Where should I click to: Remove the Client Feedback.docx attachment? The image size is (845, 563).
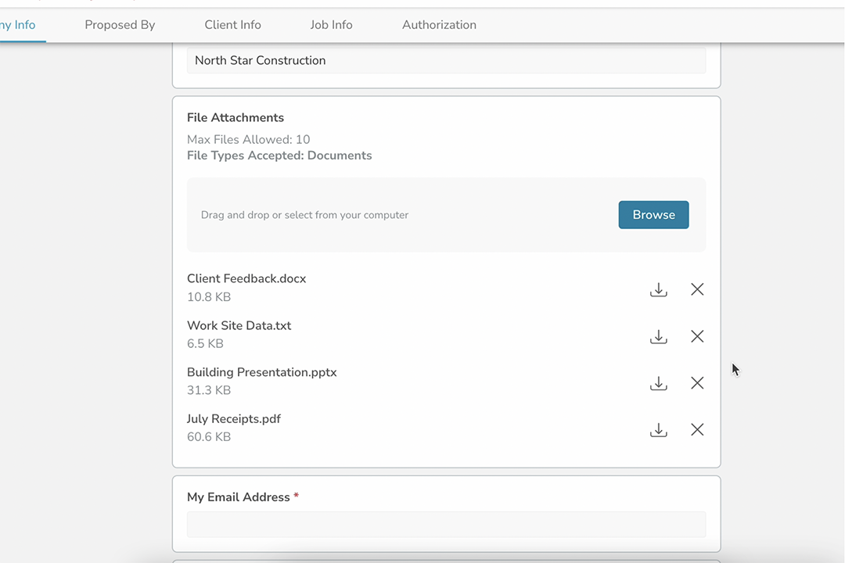[697, 289]
